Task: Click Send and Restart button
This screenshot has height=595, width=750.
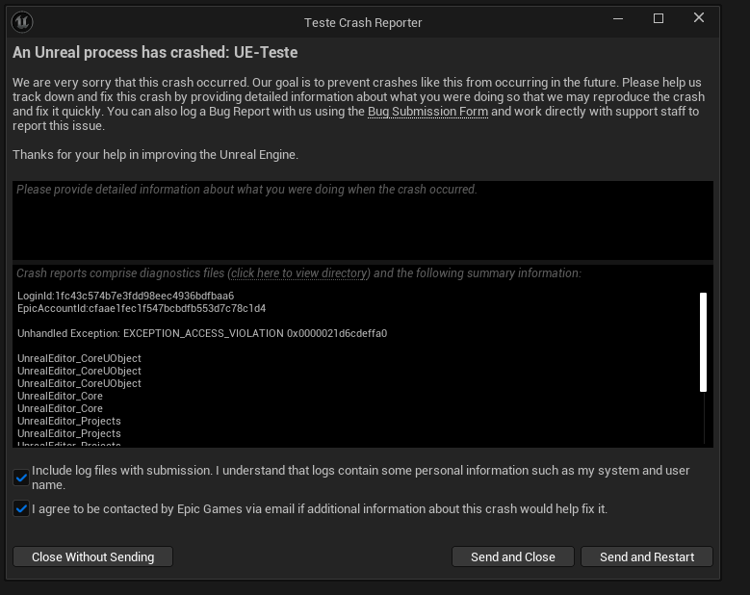Action: [647, 556]
